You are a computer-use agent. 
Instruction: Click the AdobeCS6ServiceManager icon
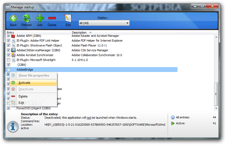(x=13, y=50)
